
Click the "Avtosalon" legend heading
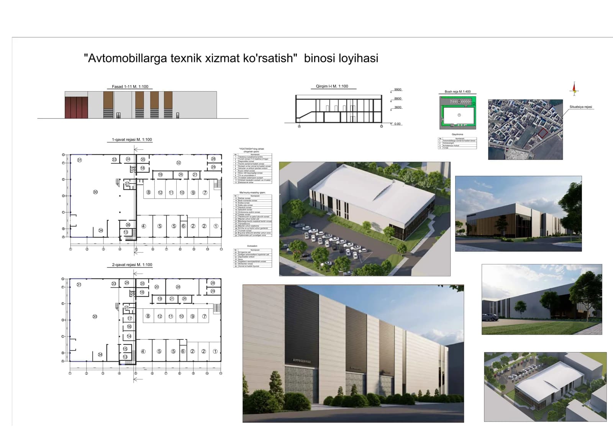click(252, 246)
